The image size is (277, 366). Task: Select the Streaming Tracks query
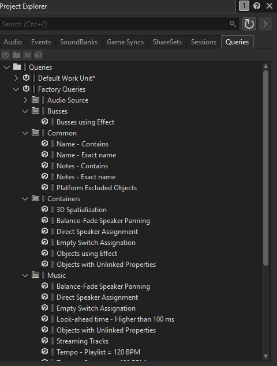[x=83, y=341]
